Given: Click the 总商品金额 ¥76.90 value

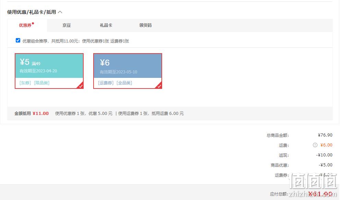Looking at the screenshot, I should tap(325, 135).
